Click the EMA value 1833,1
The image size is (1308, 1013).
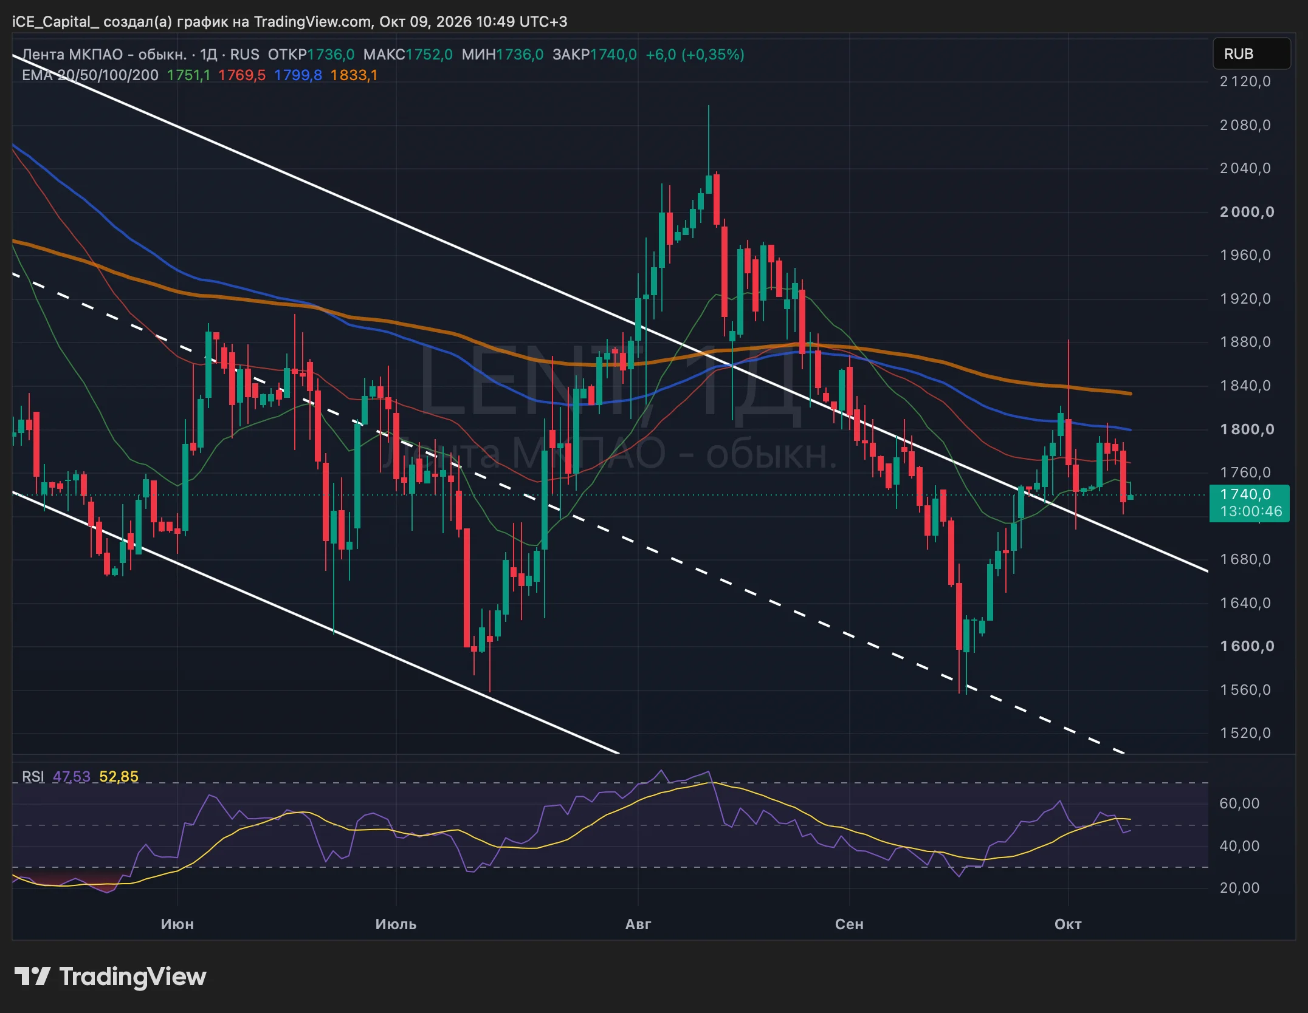tap(354, 75)
